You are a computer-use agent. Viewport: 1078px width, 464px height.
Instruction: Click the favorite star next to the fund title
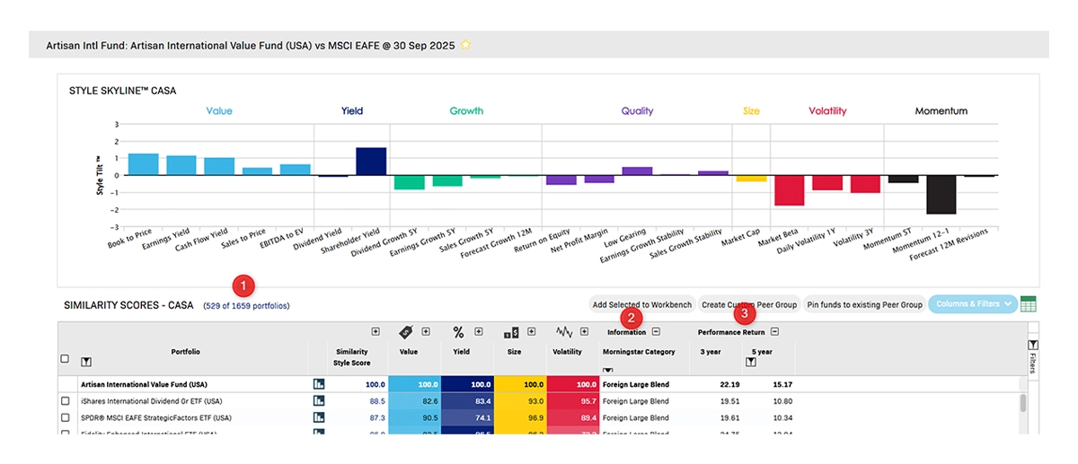(x=465, y=44)
